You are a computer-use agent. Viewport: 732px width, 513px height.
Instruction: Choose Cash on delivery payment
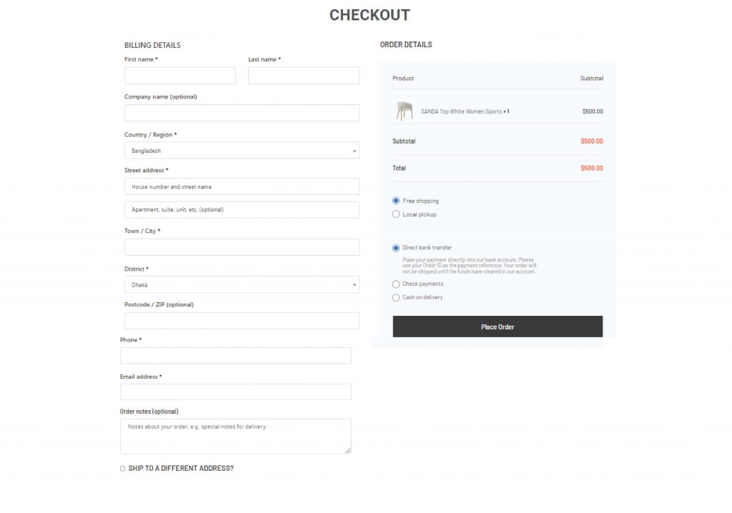click(x=395, y=297)
